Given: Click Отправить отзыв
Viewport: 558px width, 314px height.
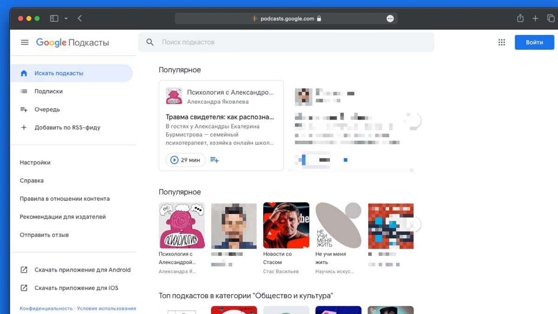Looking at the screenshot, I should [44, 235].
